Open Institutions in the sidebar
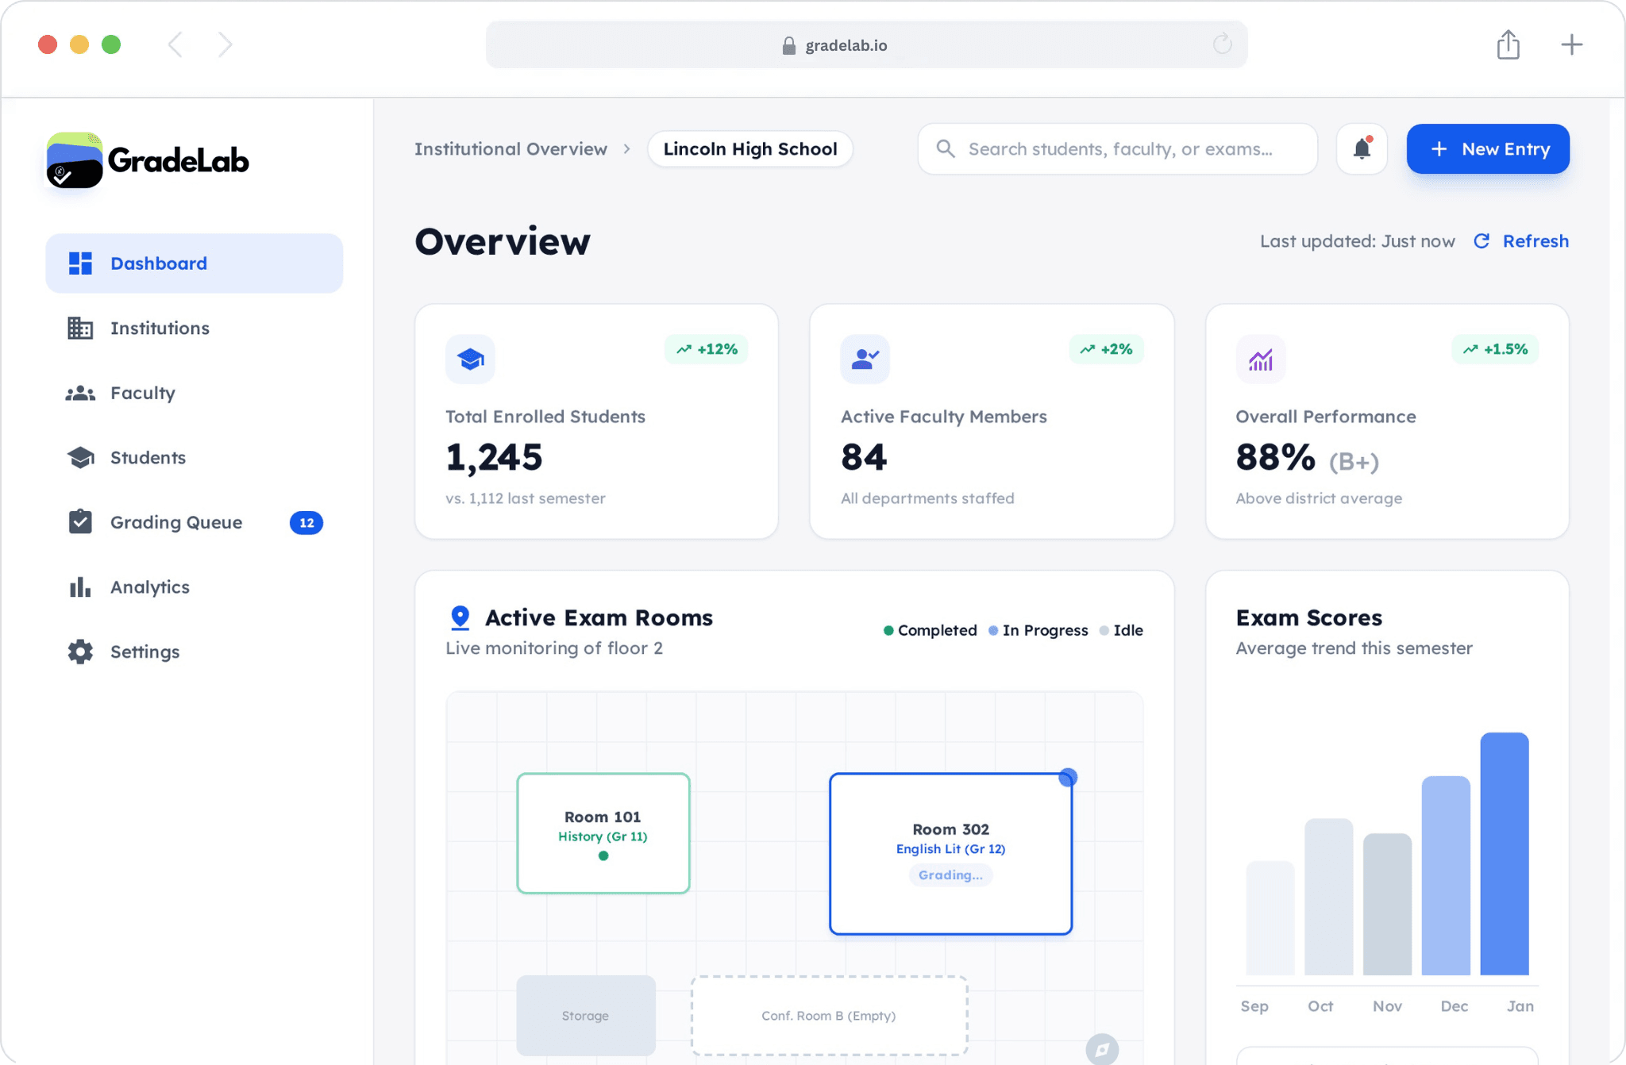 (x=194, y=328)
